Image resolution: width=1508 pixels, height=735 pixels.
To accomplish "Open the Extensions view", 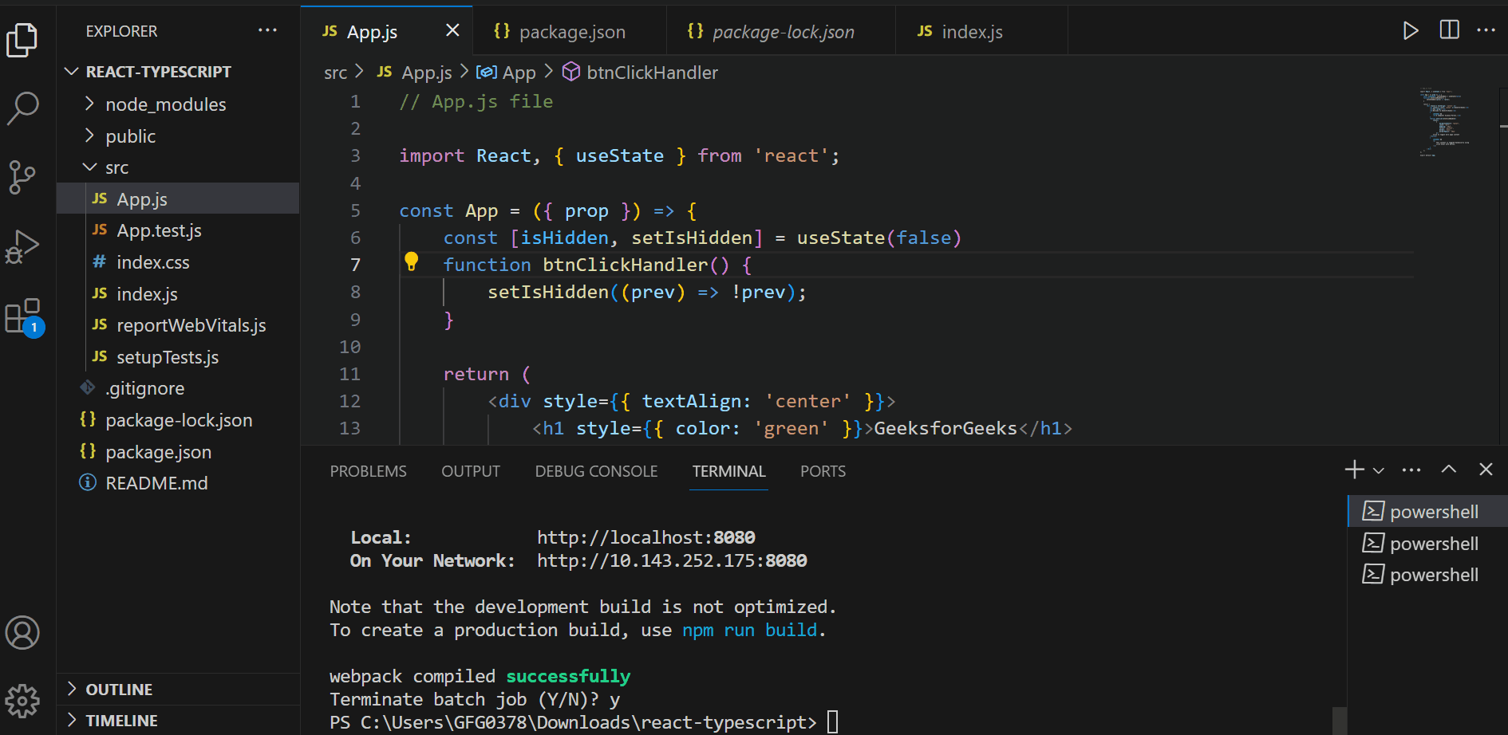I will pos(24,315).
